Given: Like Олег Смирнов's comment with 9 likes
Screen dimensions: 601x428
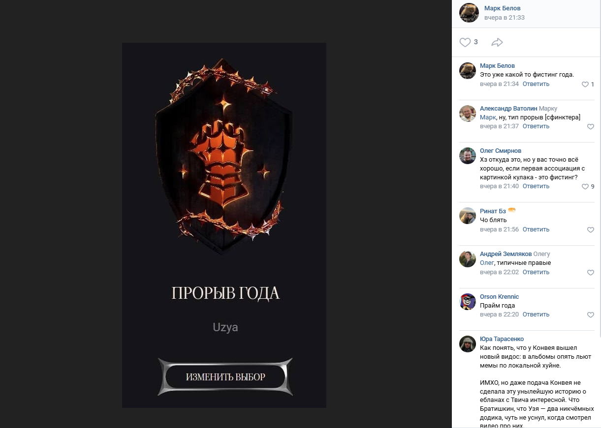Looking at the screenshot, I should [585, 187].
